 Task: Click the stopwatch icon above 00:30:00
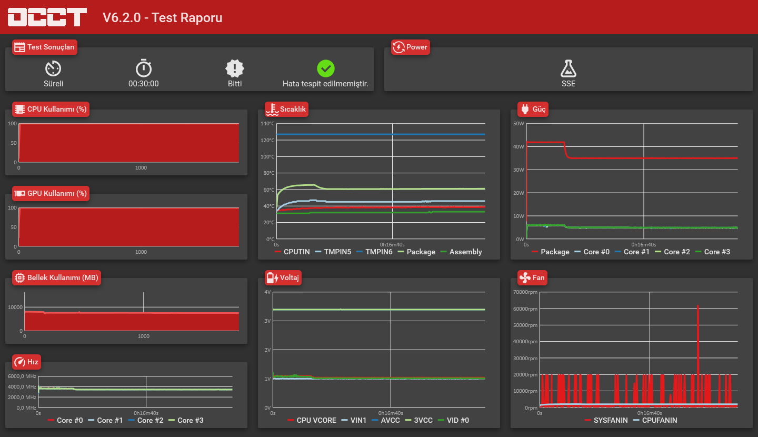(x=144, y=68)
